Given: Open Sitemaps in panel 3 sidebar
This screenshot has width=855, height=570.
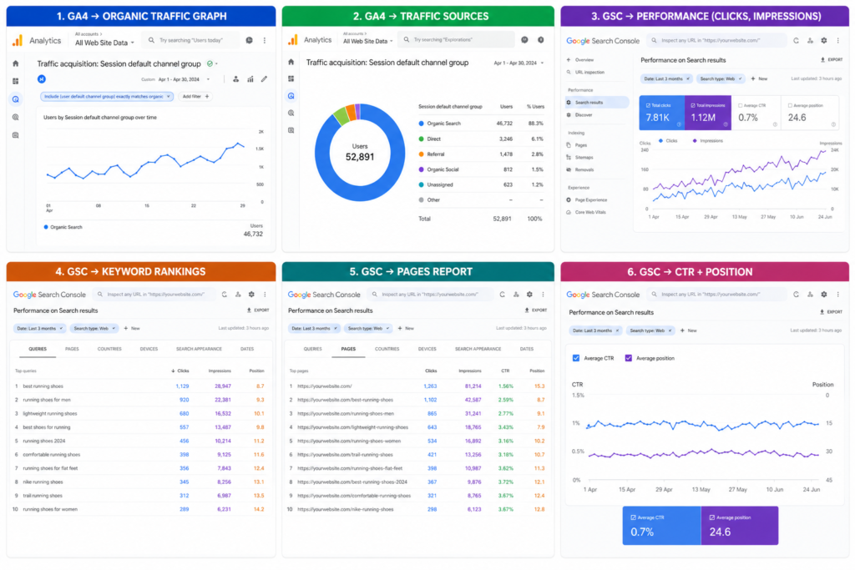Looking at the screenshot, I should 584,158.
